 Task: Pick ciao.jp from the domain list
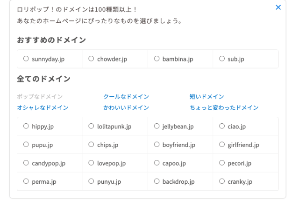tap(222, 126)
